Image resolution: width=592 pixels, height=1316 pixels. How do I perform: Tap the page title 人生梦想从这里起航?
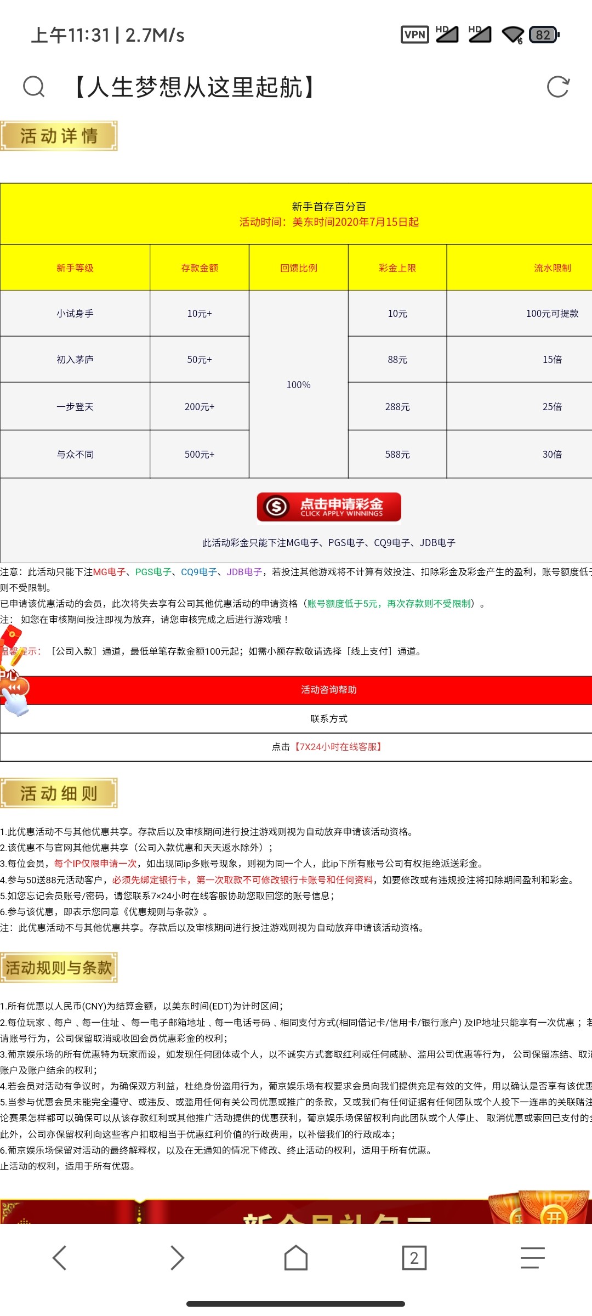[195, 87]
